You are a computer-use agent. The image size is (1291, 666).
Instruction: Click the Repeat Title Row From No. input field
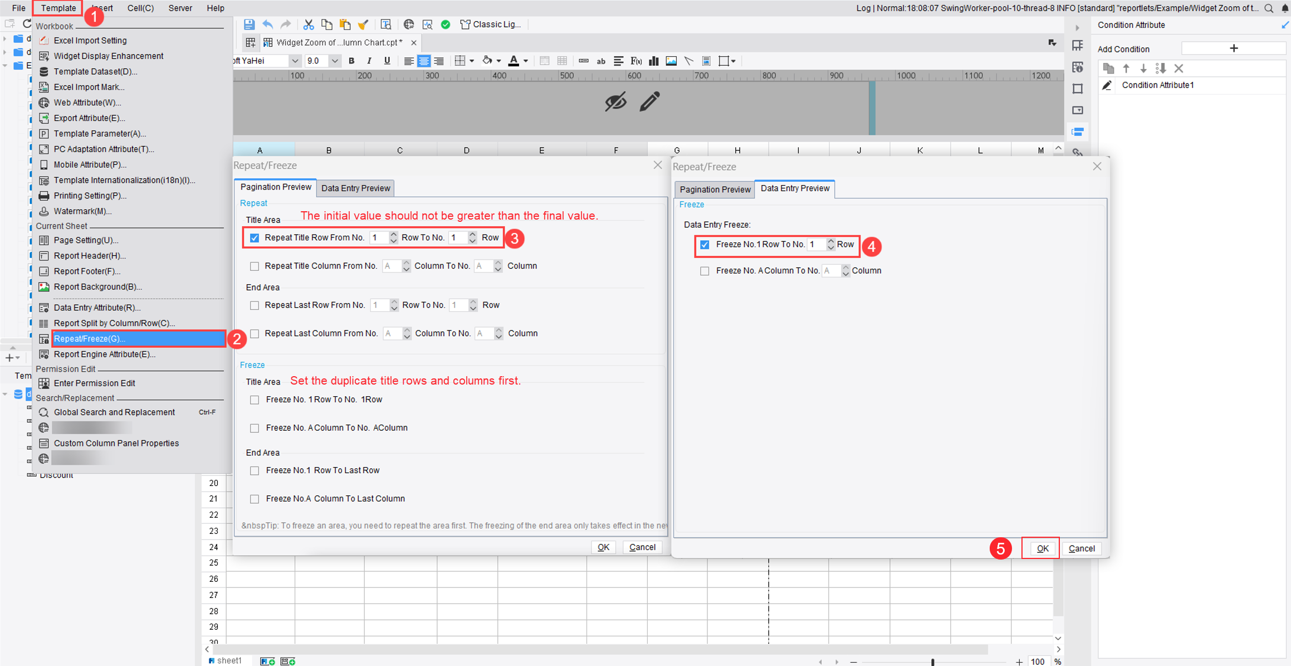[379, 238]
